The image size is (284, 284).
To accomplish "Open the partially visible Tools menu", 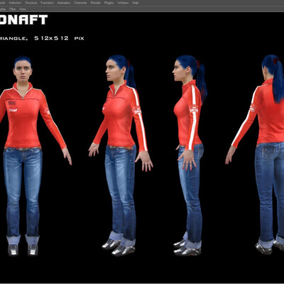I will [x=2, y=3].
